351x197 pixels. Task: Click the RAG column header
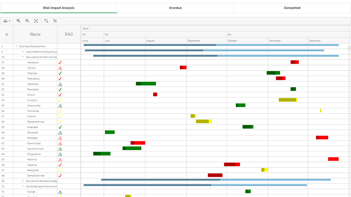[x=69, y=34]
